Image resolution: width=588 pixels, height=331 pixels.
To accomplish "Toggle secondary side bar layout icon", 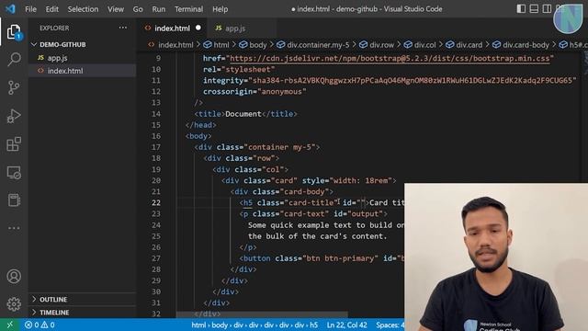I will point(547,8).
